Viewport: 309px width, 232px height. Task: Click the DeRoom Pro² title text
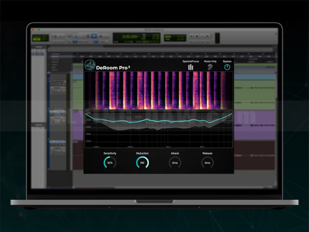[x=113, y=68]
